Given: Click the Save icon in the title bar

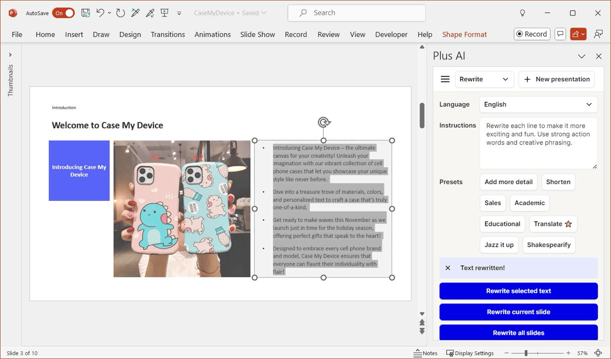Looking at the screenshot, I should pyautogui.click(x=86, y=13).
